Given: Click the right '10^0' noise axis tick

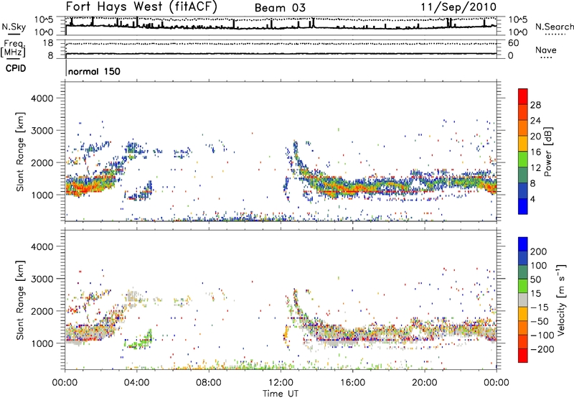Looking at the screenshot, I should (517, 32).
